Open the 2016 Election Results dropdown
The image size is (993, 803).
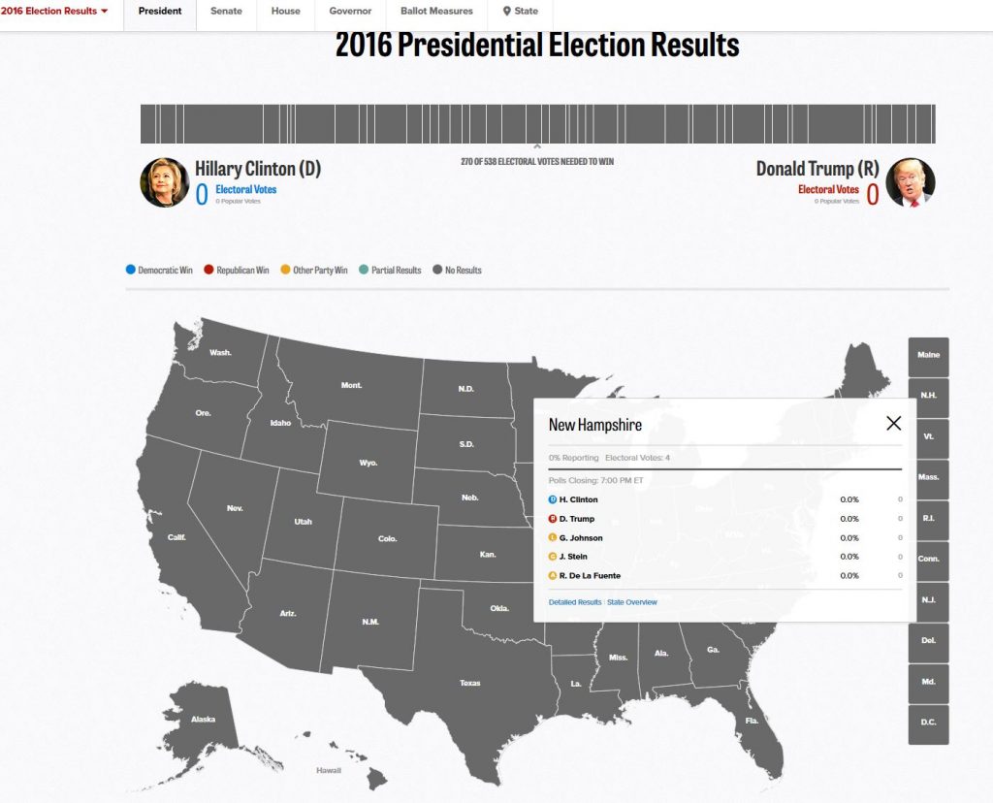coord(54,12)
